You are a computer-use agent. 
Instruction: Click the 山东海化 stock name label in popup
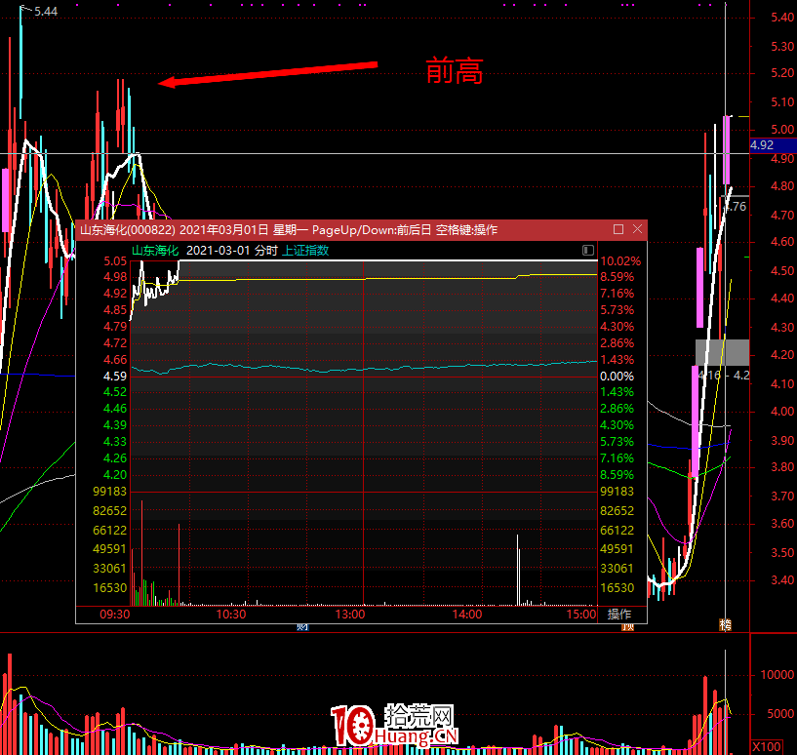point(156,251)
